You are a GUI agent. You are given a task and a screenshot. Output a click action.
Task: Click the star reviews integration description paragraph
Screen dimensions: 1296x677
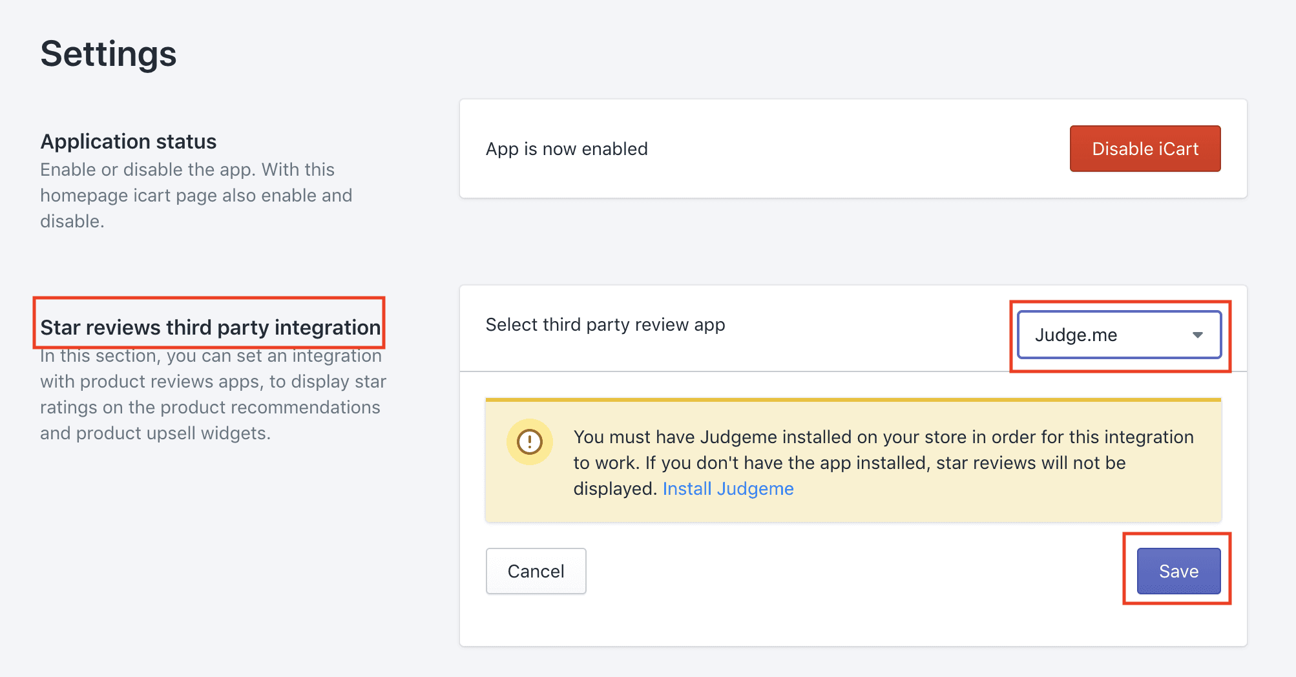(x=213, y=395)
